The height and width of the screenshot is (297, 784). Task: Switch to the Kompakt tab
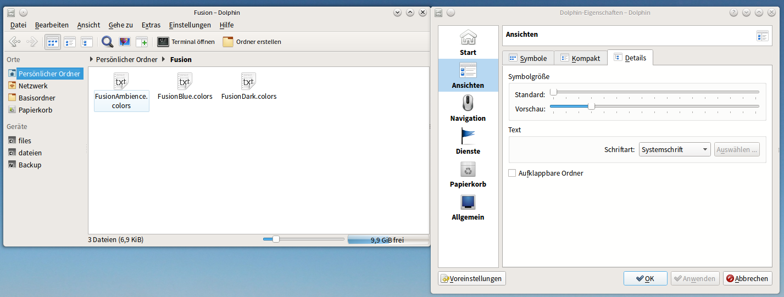coord(581,58)
